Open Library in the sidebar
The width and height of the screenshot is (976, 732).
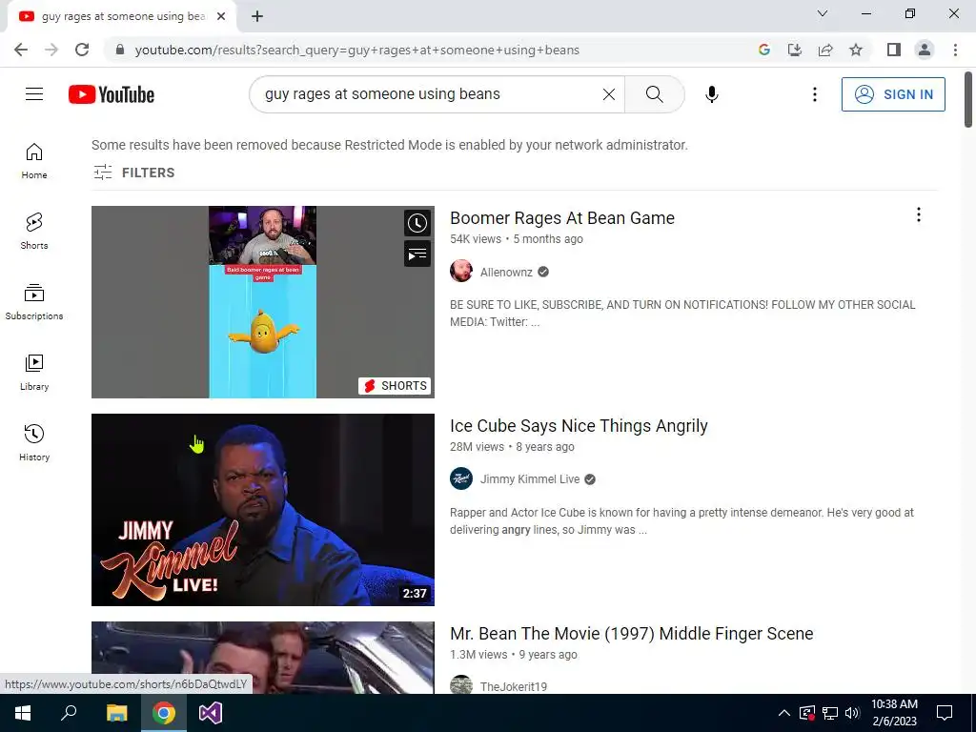34,373
